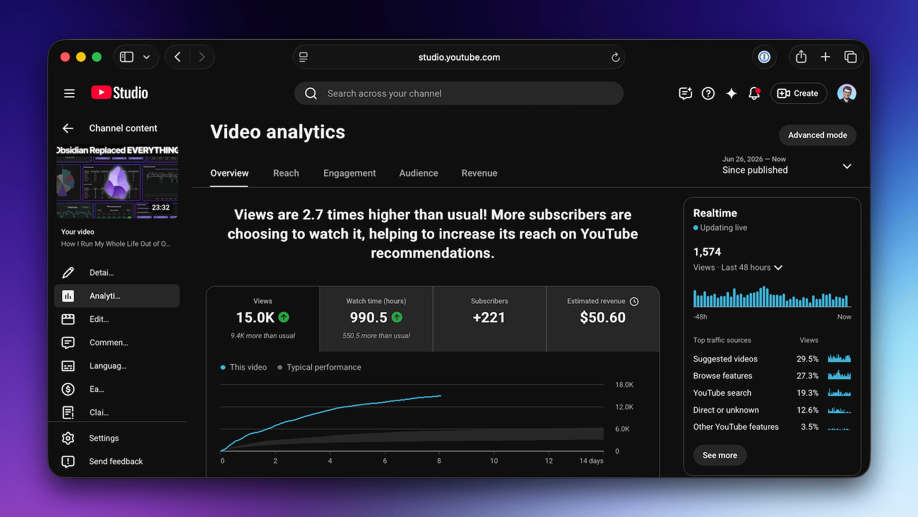The height and width of the screenshot is (517, 918).
Task: Click the sparkle Ask Studio icon
Action: pyautogui.click(x=731, y=93)
